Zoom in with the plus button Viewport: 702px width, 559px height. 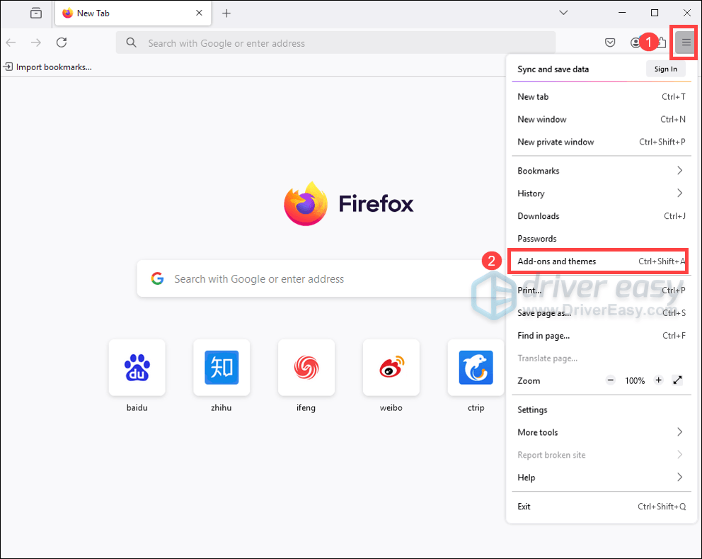[659, 380]
